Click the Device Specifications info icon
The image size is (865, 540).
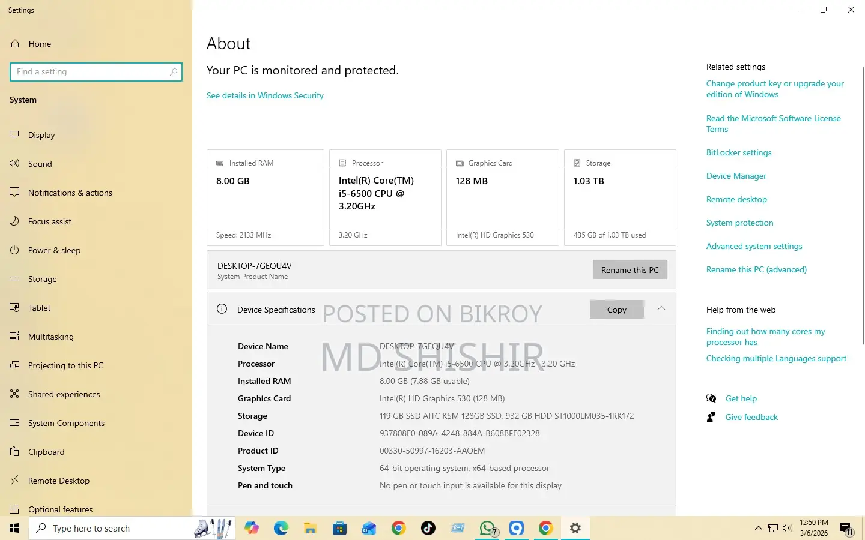pyautogui.click(x=222, y=309)
